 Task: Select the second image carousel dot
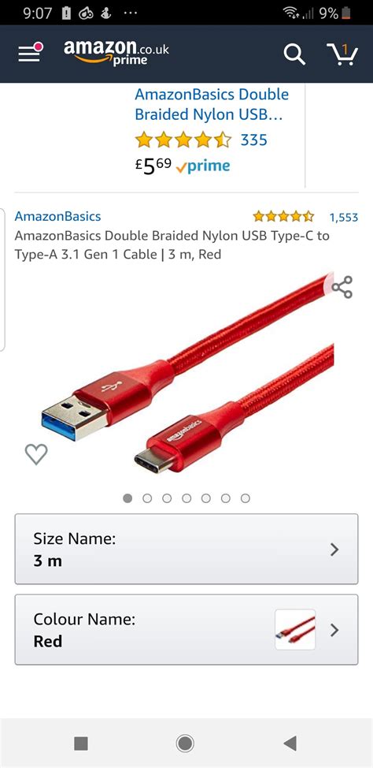pos(147,498)
